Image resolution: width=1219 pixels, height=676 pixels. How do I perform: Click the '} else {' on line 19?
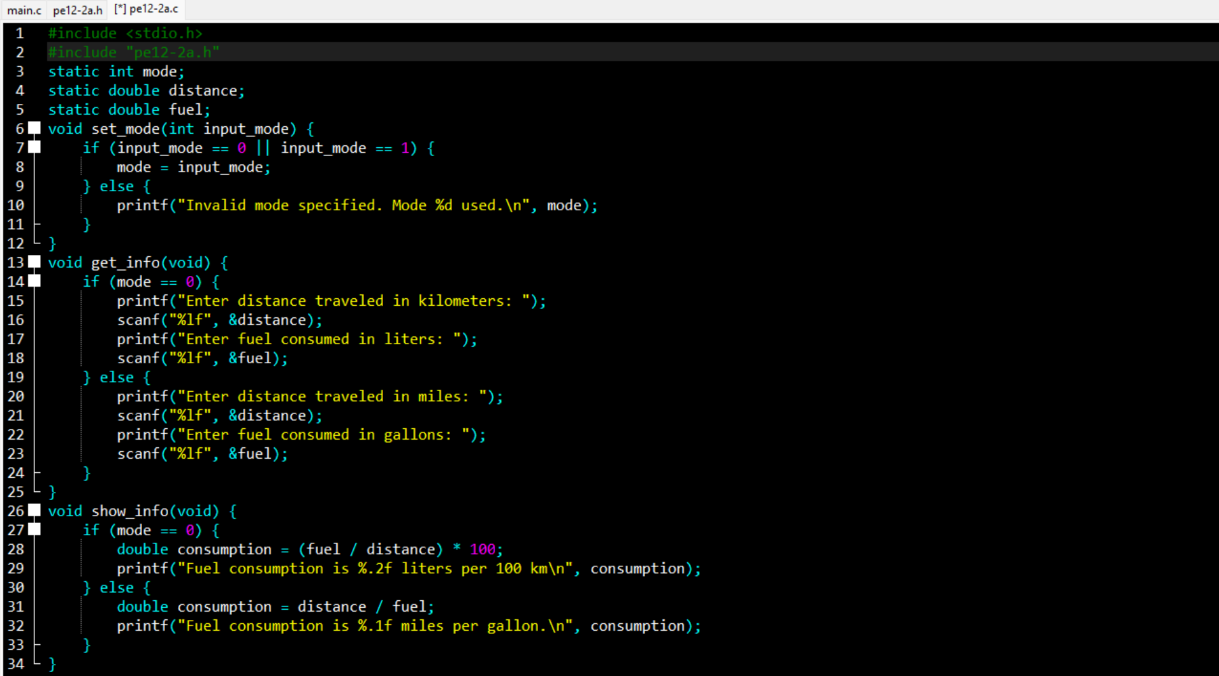pyautogui.click(x=117, y=377)
